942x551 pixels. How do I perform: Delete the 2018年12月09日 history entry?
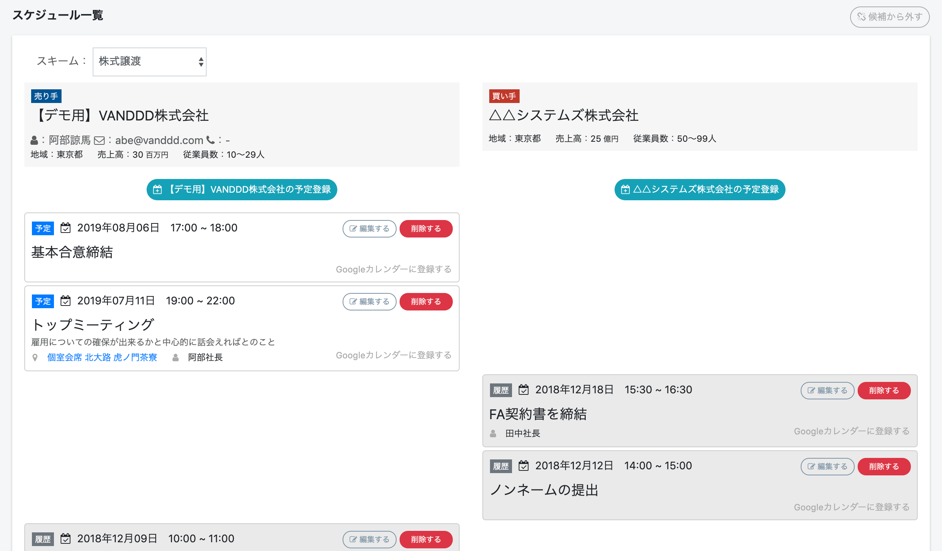[x=426, y=540]
